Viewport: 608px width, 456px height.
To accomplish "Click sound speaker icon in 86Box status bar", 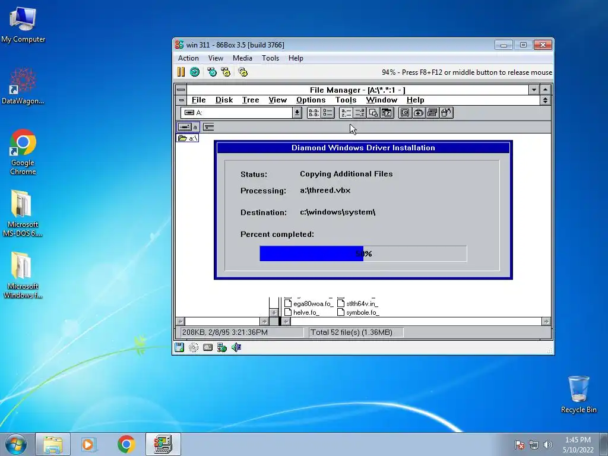I will tap(236, 347).
